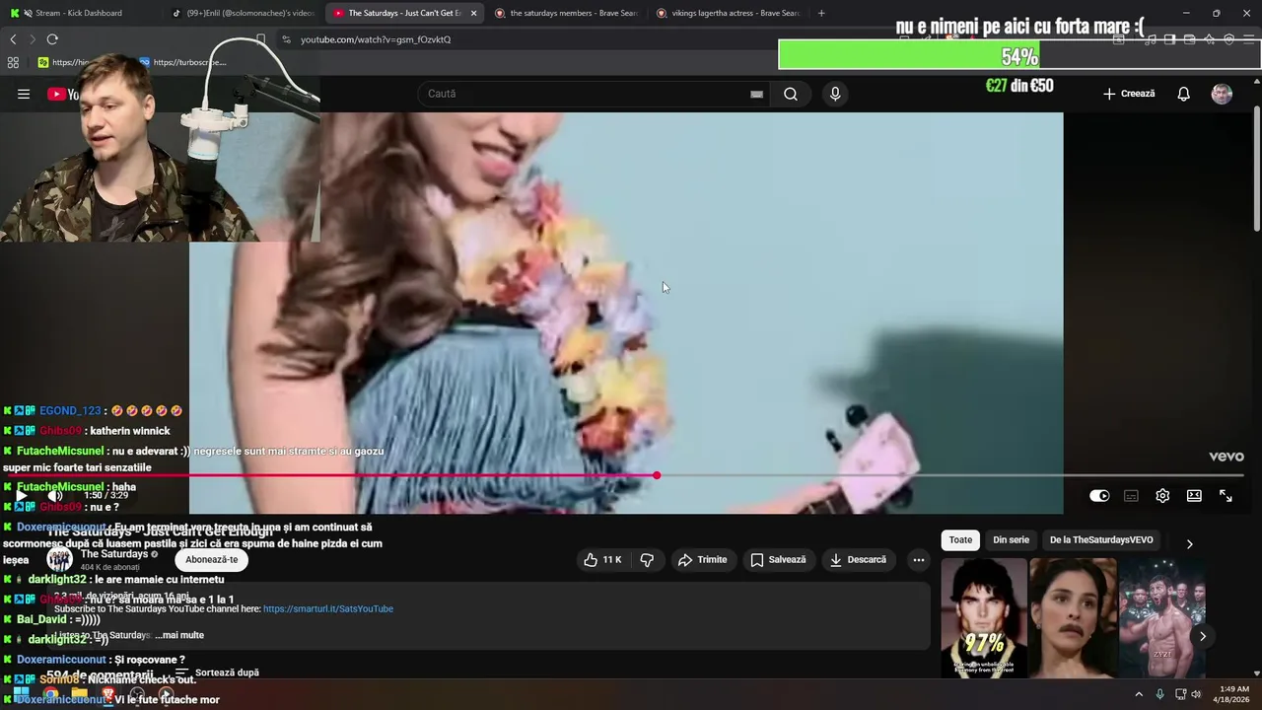This screenshot has height=710, width=1262.
Task: Close The Saturdays YouTube tab
Action: (x=474, y=13)
